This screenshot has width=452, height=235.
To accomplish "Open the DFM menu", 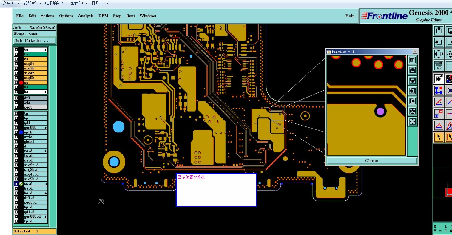I will 103,16.
